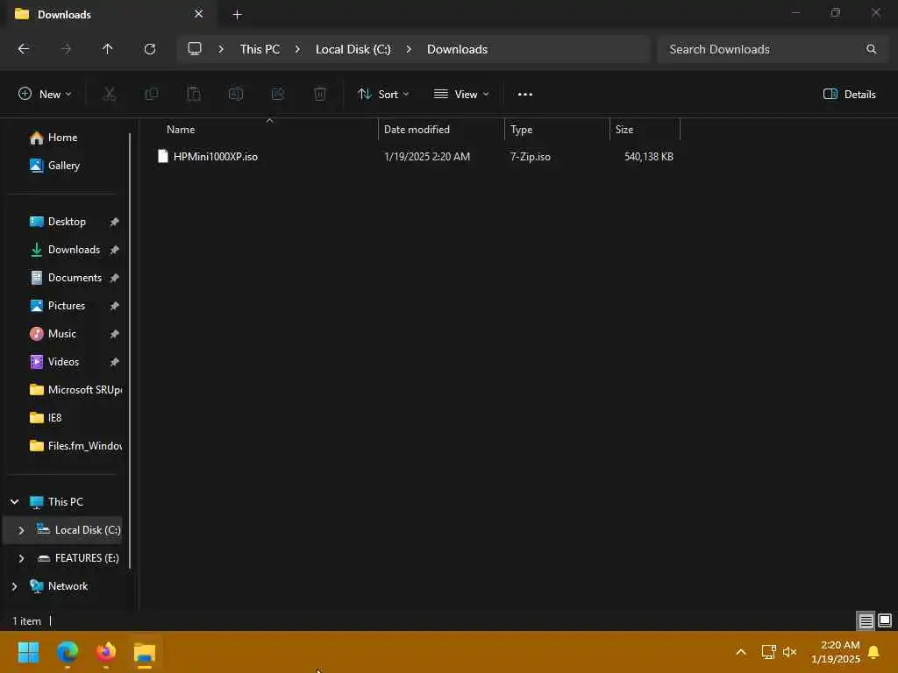Open Microsoft SRUp folder in sidebar
The image size is (898, 673).
click(75, 390)
